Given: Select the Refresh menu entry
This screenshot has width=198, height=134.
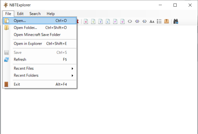Looking at the screenshot, I should (39, 59).
